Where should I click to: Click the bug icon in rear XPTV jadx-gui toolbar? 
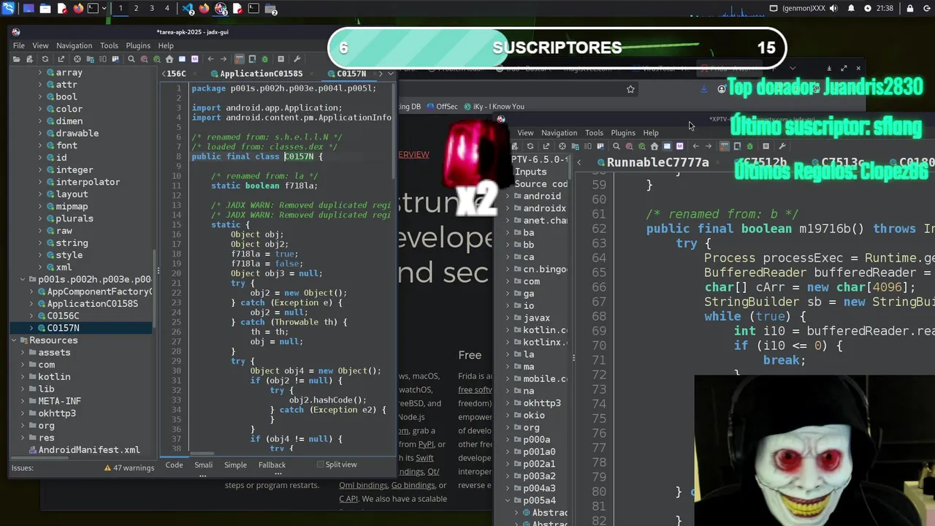(749, 146)
